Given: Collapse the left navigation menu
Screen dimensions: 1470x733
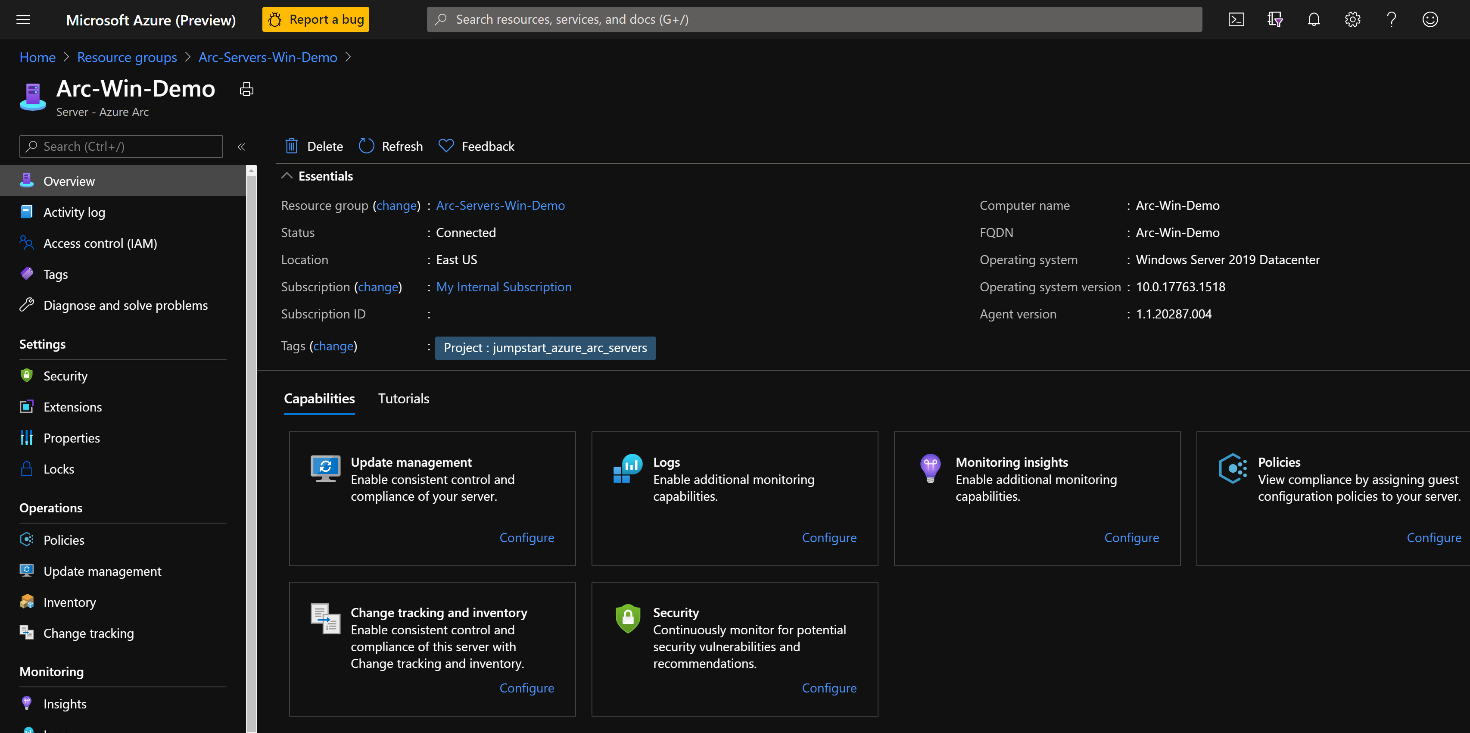Looking at the screenshot, I should tap(241, 147).
